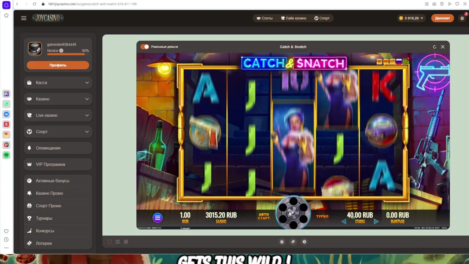Select single game view layout
The image size is (469, 264).
click(110, 242)
